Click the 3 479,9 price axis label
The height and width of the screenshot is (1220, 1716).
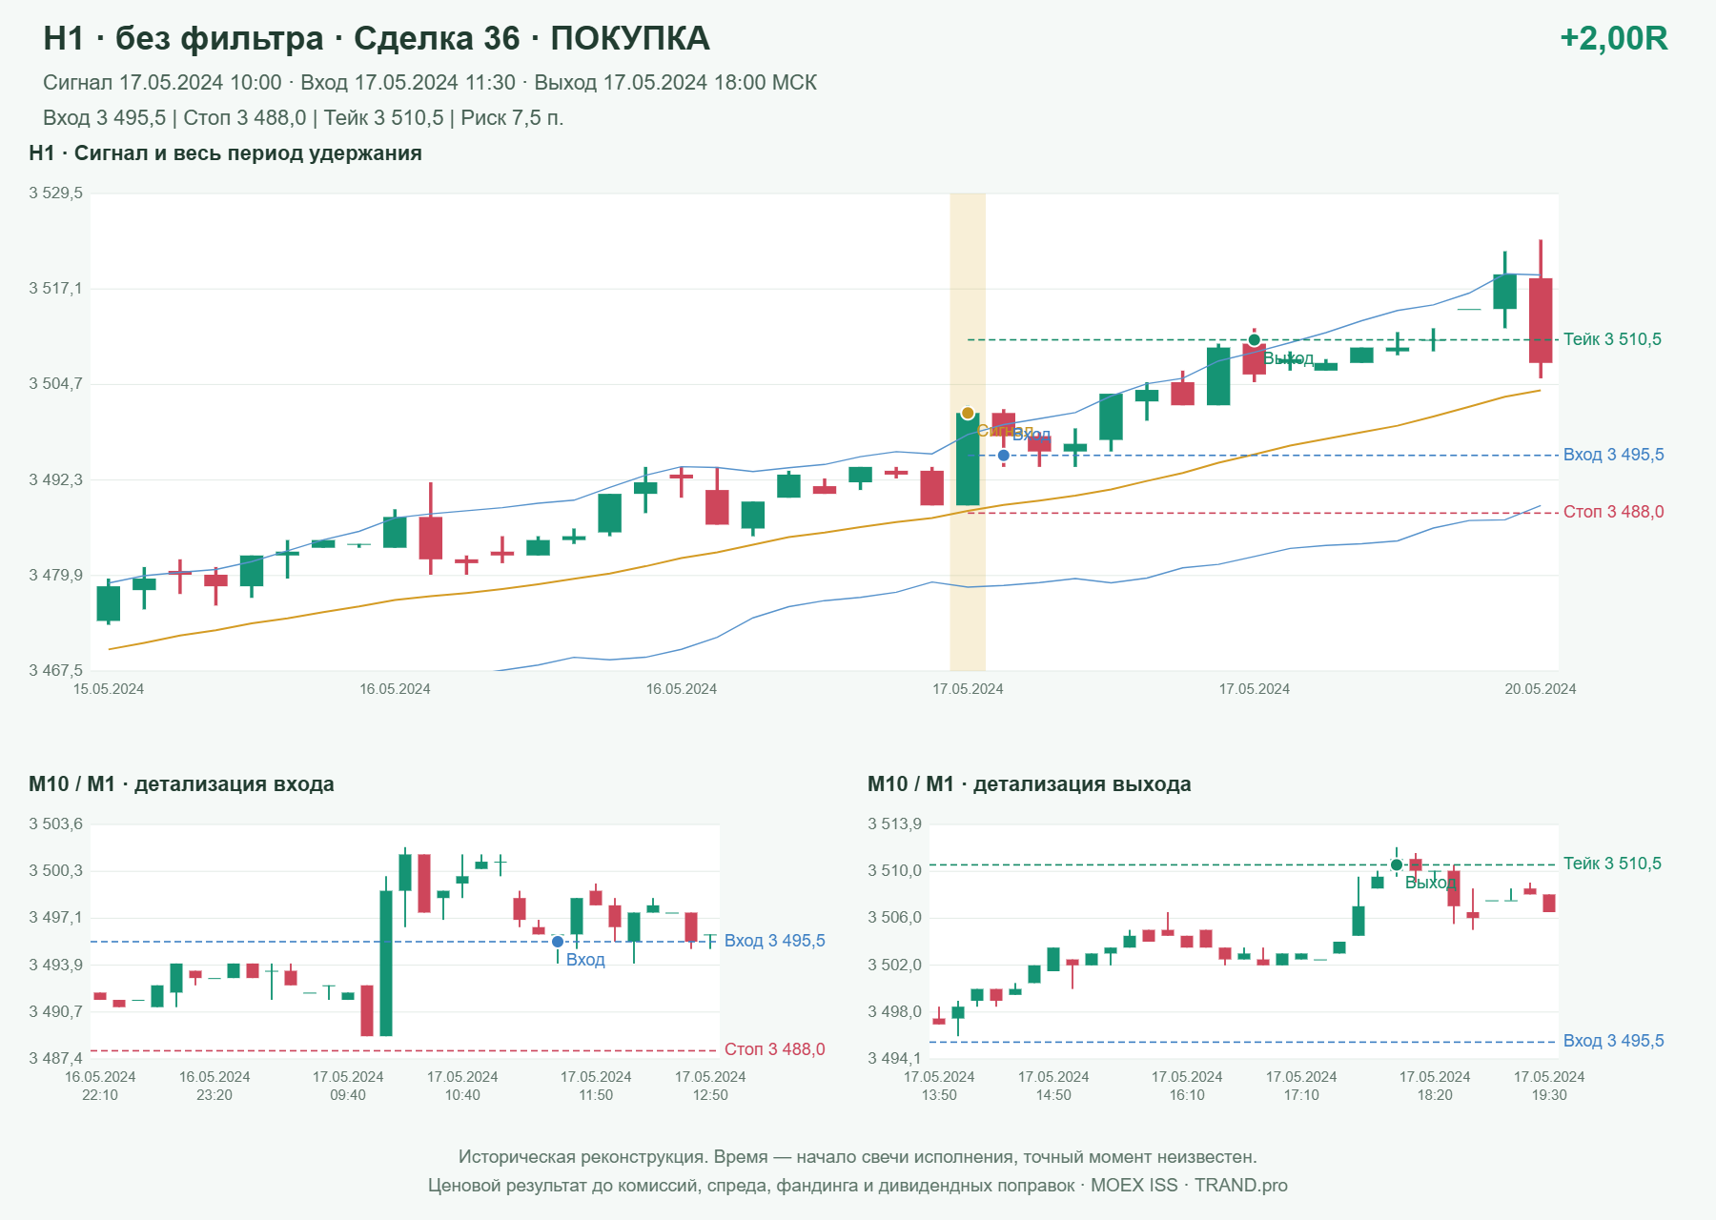click(x=55, y=575)
